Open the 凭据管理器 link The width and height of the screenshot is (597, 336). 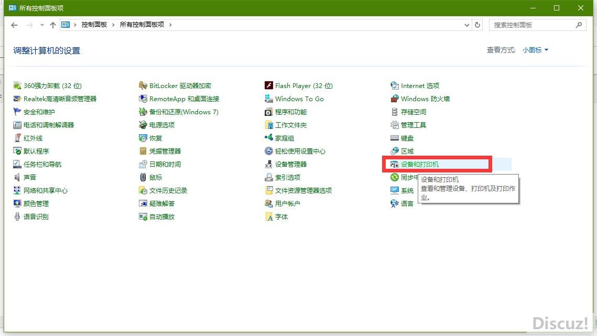(x=165, y=151)
